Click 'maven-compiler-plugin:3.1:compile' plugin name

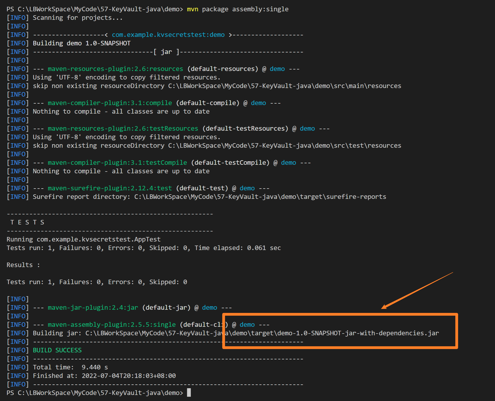point(110,103)
